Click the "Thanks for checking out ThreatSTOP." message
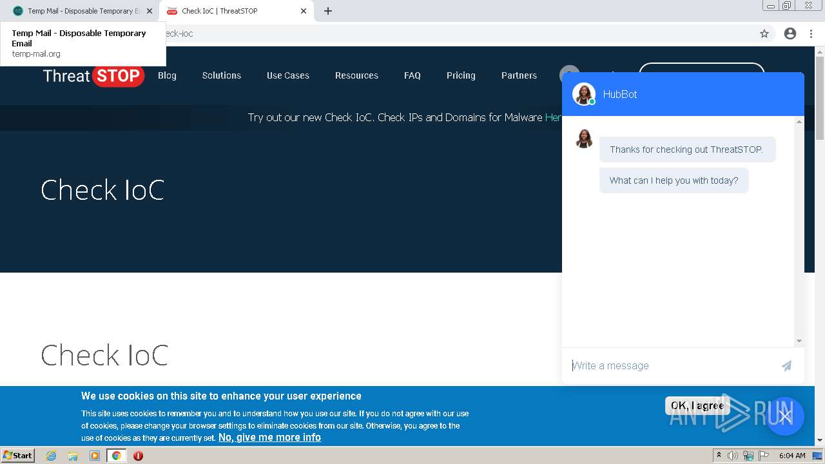Viewport: 825px width, 464px height. point(686,150)
